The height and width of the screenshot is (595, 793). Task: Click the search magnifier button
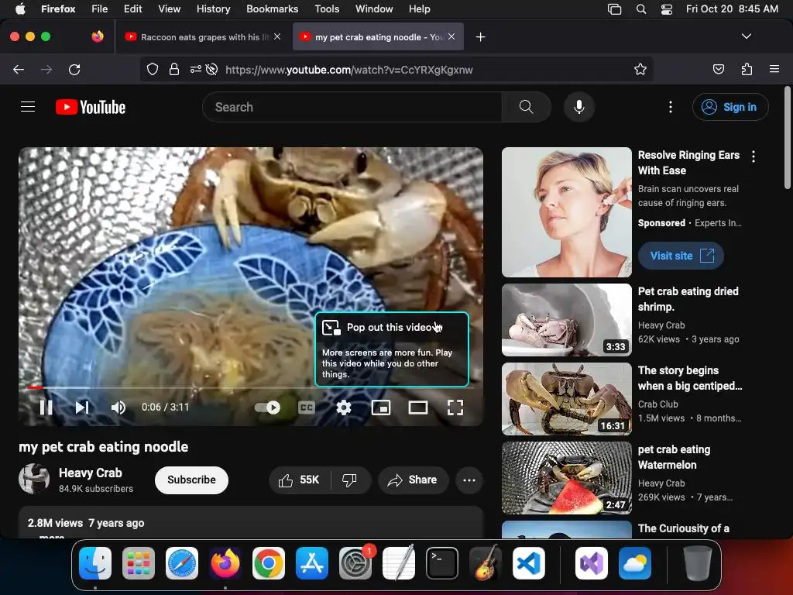pos(526,107)
